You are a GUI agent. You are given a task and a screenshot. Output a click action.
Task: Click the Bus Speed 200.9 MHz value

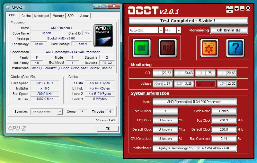click(45, 94)
